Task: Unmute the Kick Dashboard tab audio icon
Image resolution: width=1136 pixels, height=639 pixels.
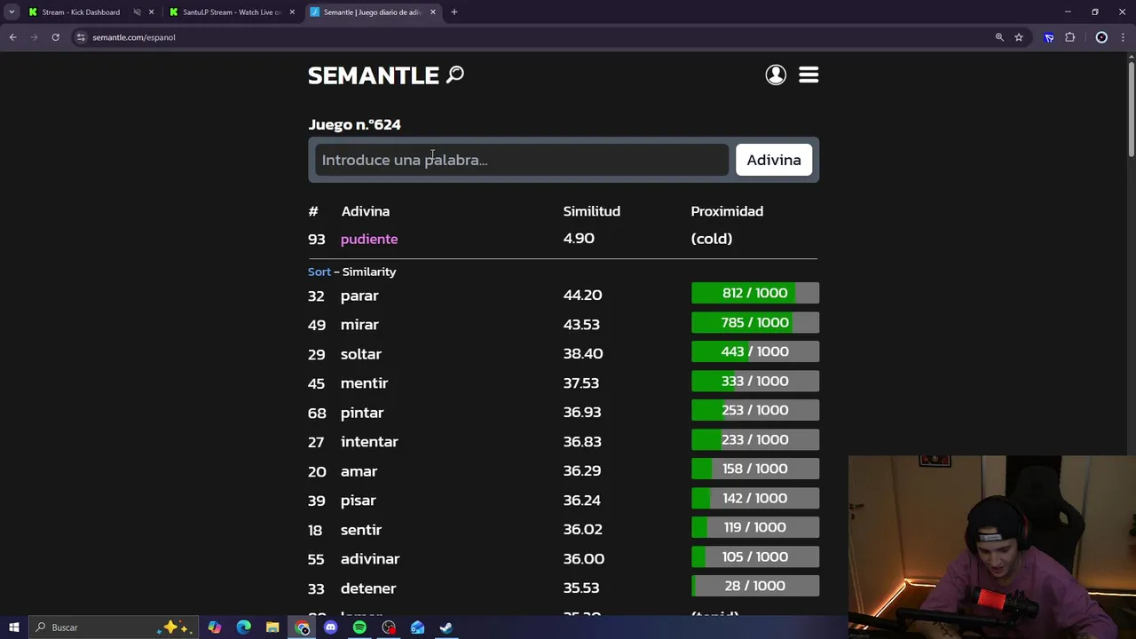Action: point(137,12)
